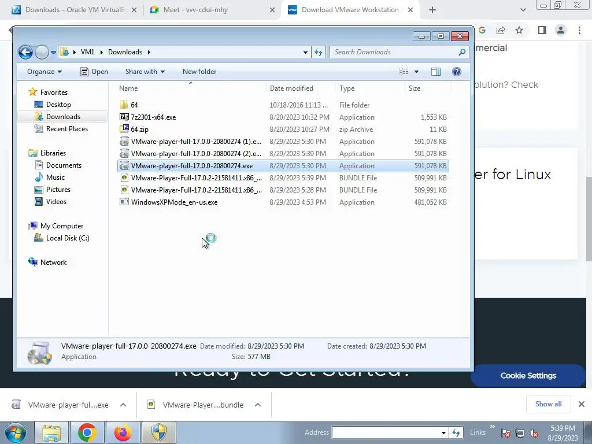Click the Cookie Settings button

pyautogui.click(x=528, y=376)
